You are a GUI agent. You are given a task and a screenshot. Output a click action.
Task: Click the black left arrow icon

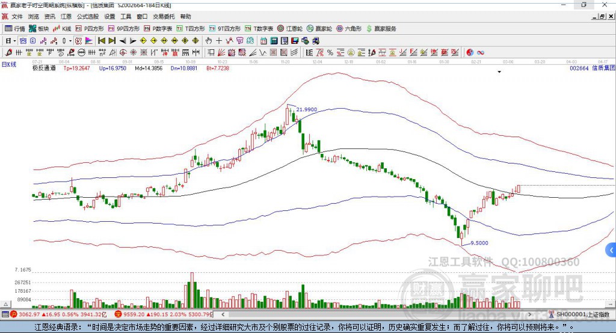click(123, 41)
